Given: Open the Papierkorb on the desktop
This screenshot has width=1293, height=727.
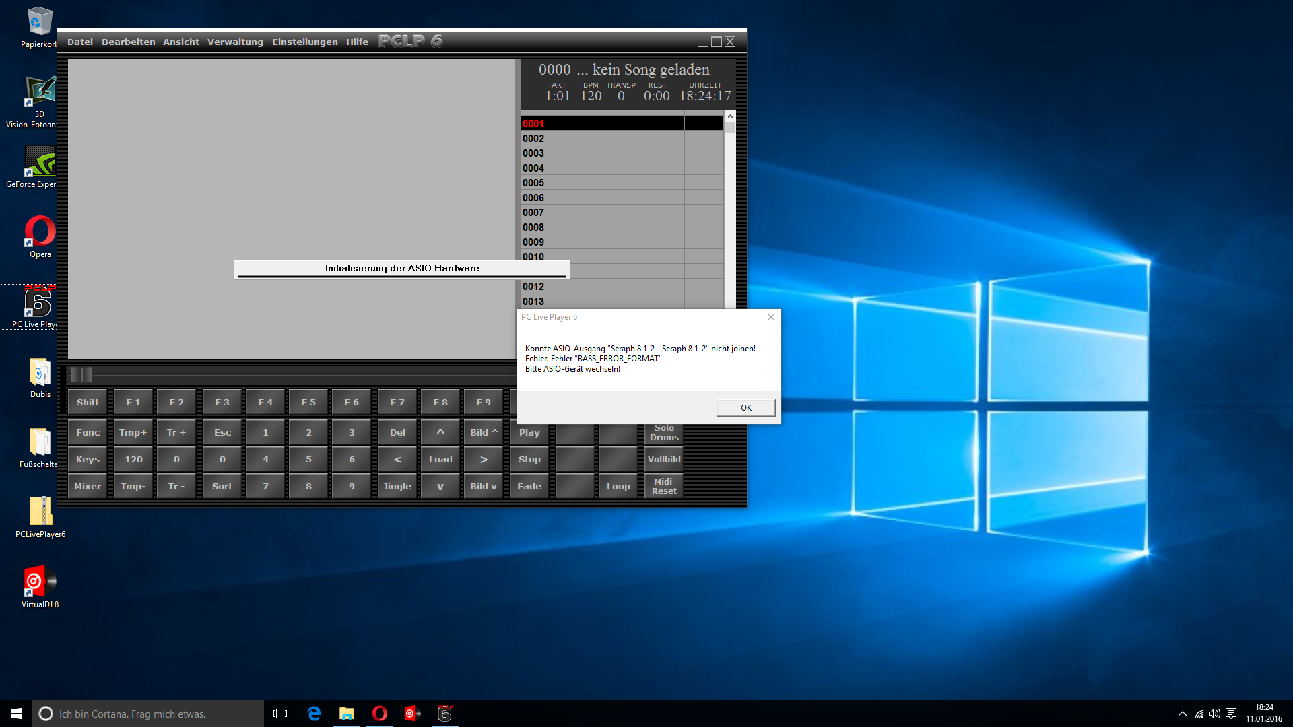Looking at the screenshot, I should pyautogui.click(x=40, y=20).
